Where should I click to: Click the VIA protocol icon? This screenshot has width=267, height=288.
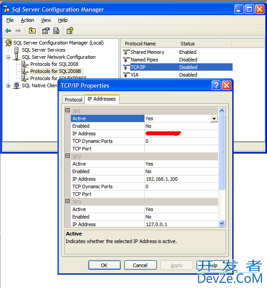coord(126,75)
